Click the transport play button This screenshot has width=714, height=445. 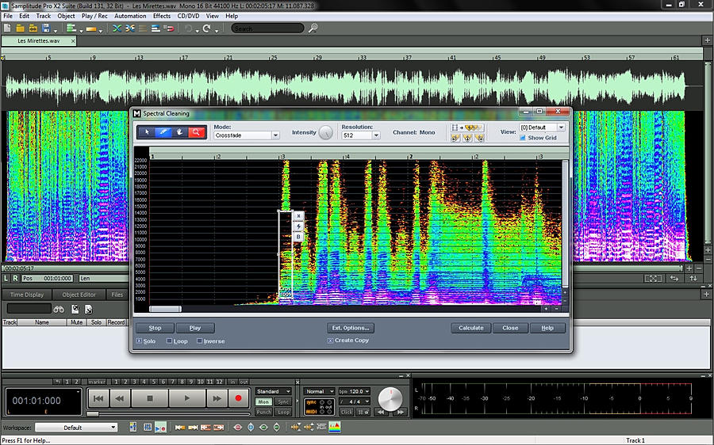click(187, 398)
